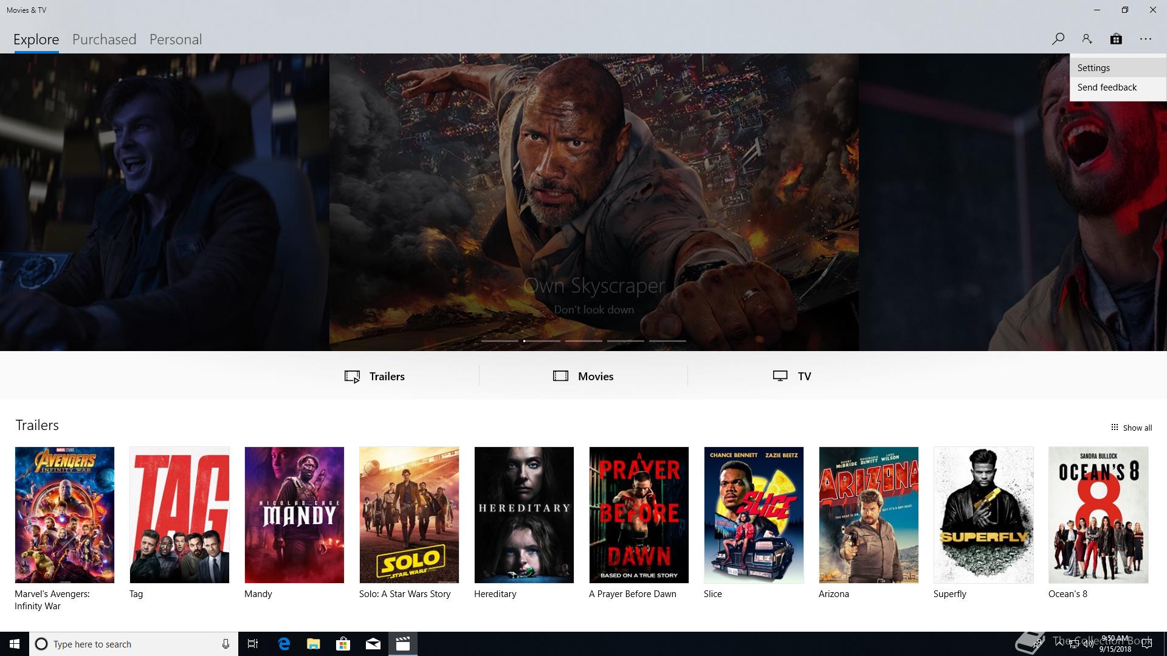Open the TV category button
Screen dimensions: 1167x656
click(x=791, y=376)
